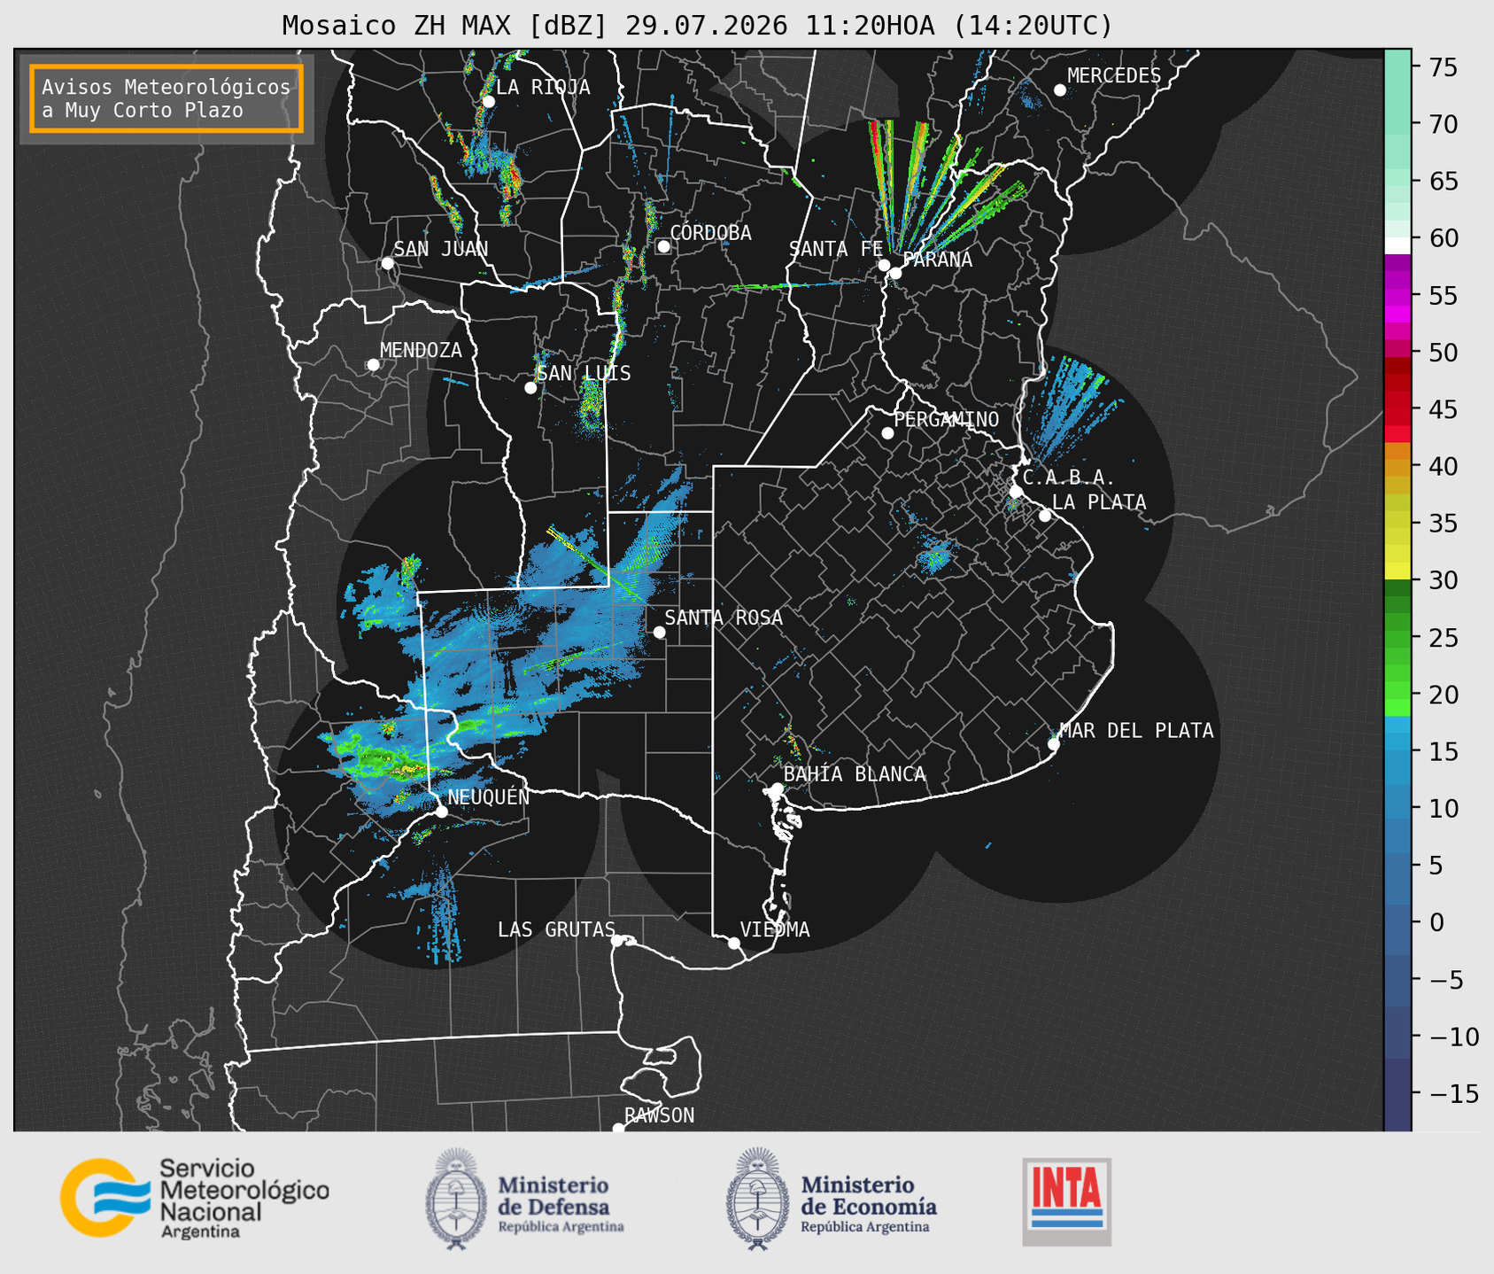
Task: Click the 45 dBZ red scale band
Action: (1397, 408)
